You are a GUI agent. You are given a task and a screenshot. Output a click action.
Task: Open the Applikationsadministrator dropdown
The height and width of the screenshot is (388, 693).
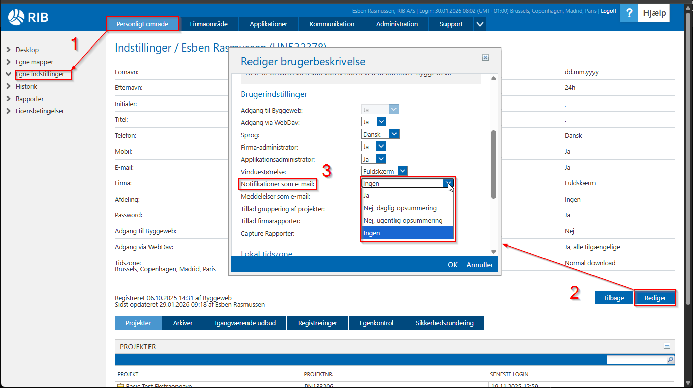point(381,159)
